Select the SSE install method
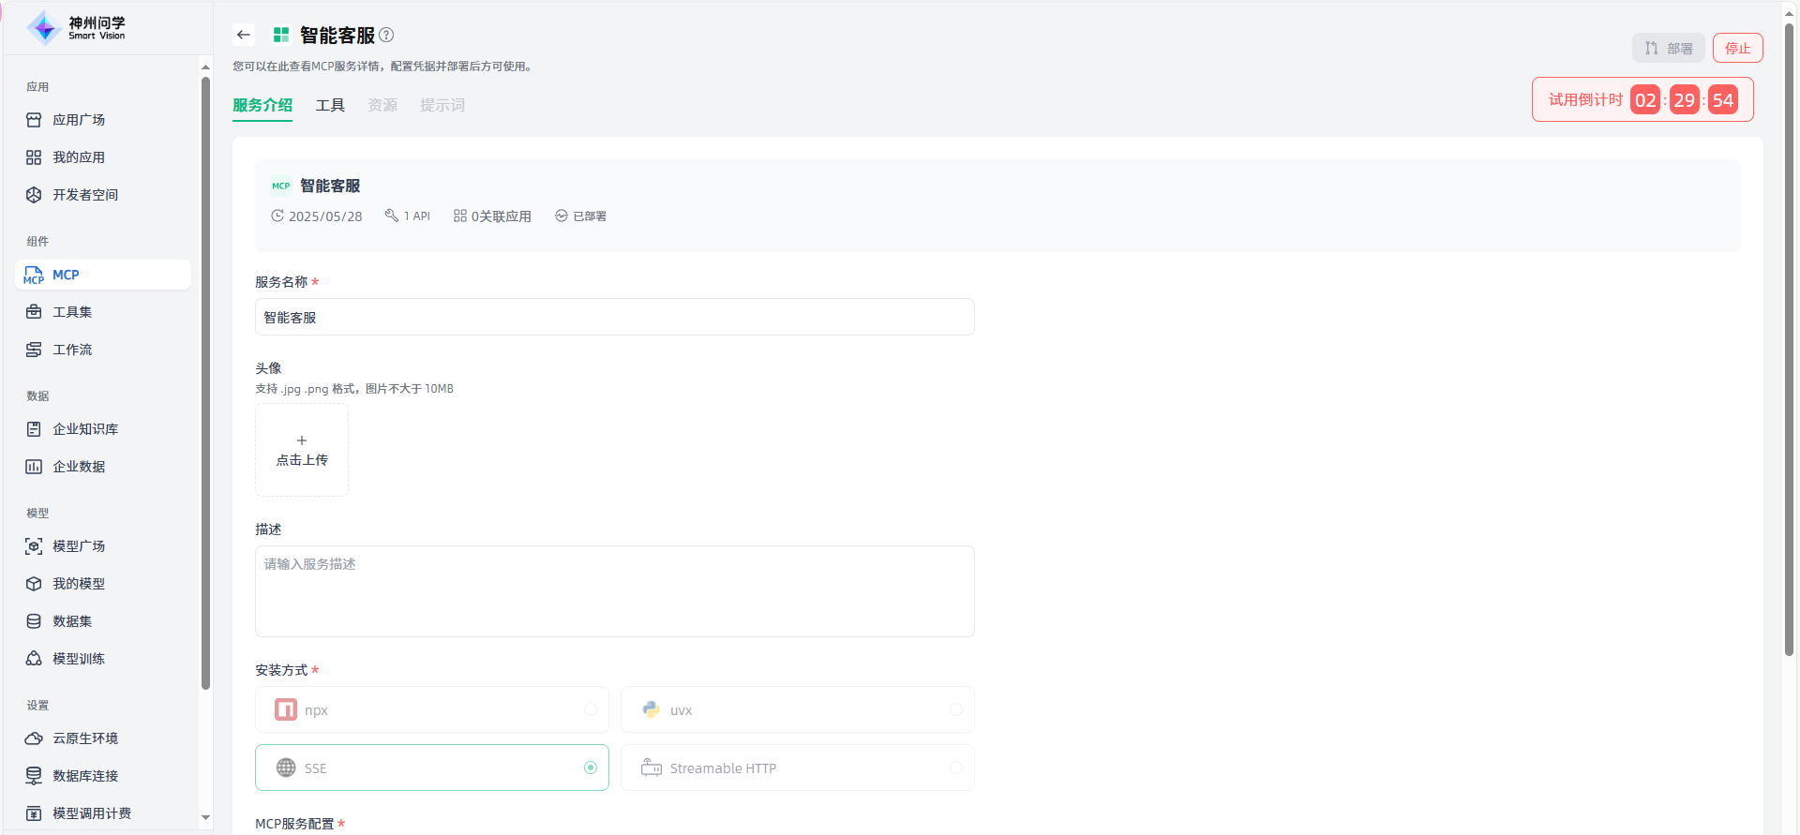The height and width of the screenshot is (835, 1800). (x=591, y=768)
